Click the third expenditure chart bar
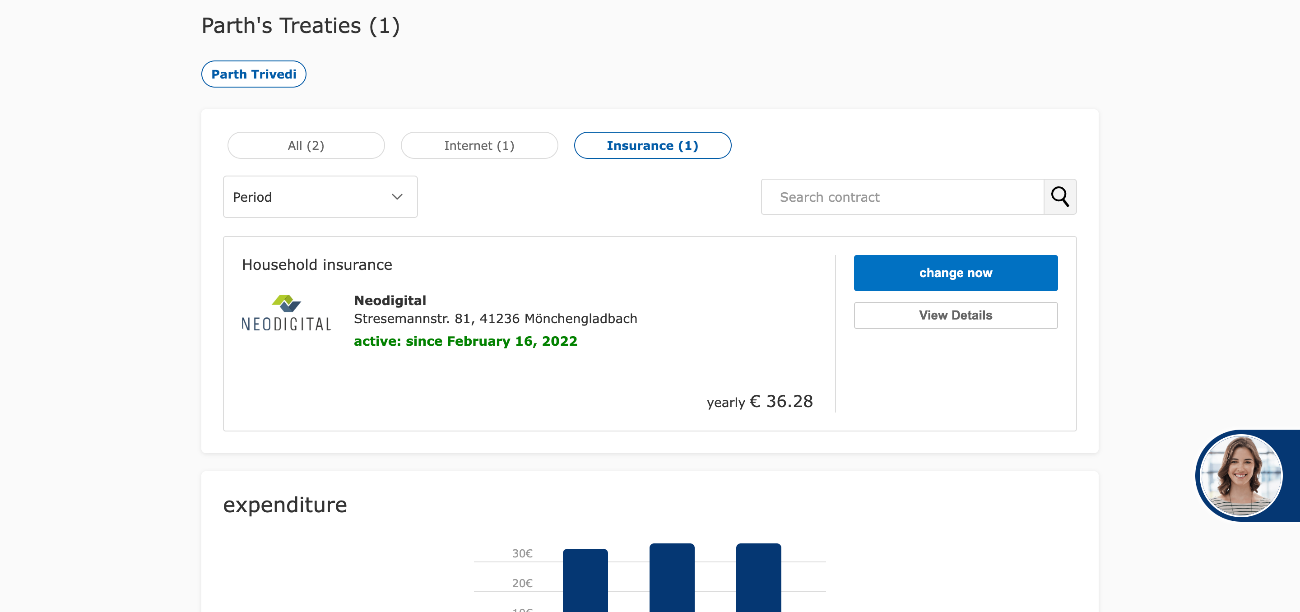Screen dimensions: 1300x612 758,578
